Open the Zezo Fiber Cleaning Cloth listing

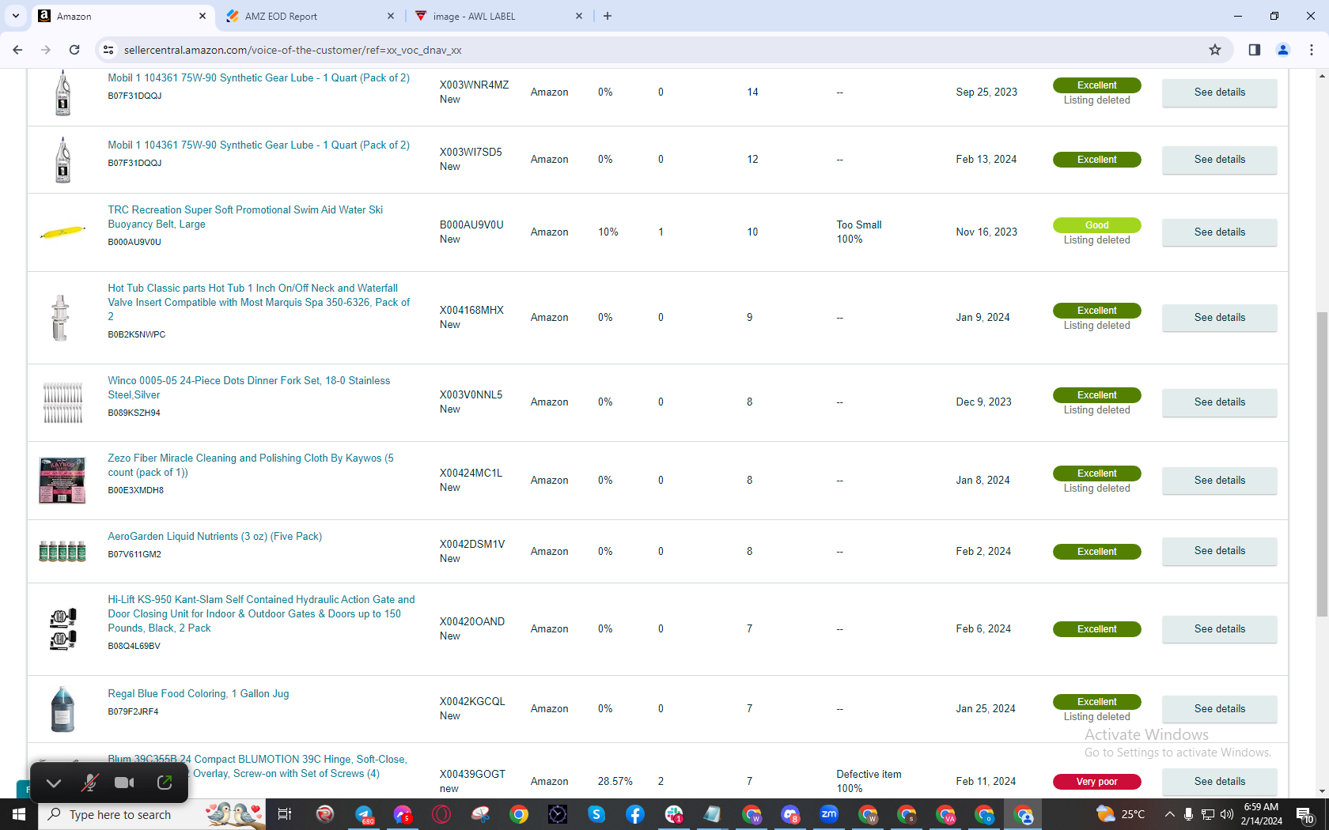pyautogui.click(x=251, y=465)
